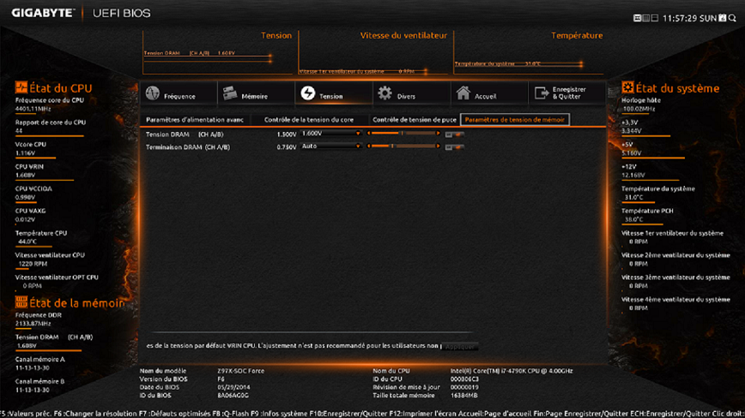Click Vitesse du ventilateur panel title

[403, 35]
